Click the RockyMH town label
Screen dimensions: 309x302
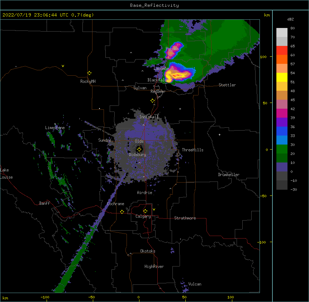[88, 81]
